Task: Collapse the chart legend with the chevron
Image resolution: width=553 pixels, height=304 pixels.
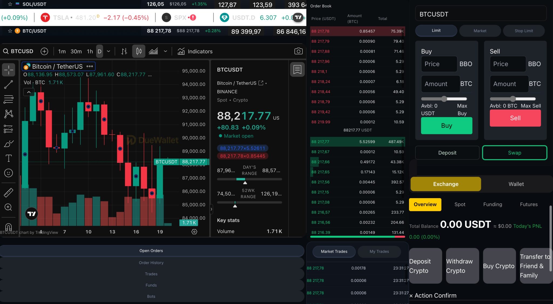Action: pyautogui.click(x=29, y=92)
